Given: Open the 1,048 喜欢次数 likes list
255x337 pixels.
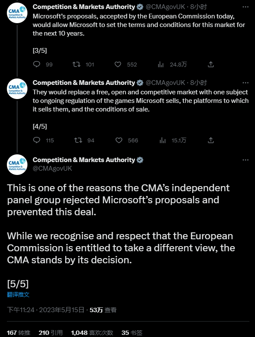Looking at the screenshot, I should point(92,333).
